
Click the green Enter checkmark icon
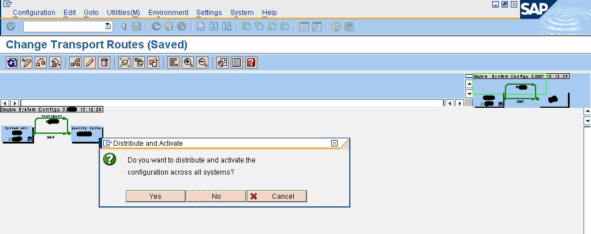[x=11, y=27]
